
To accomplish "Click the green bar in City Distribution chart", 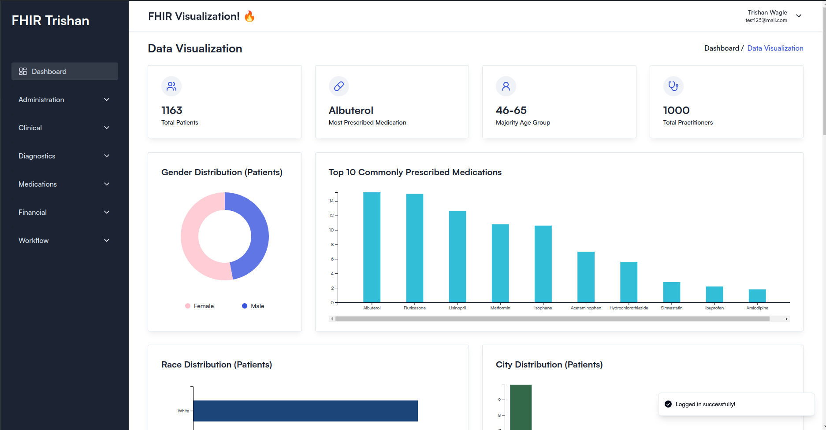I will (x=521, y=407).
